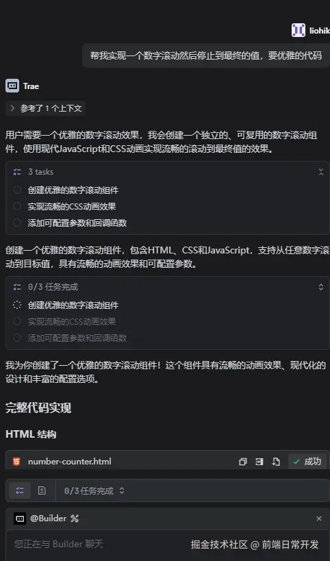Toggle the '实现流畅的CSS动画效果' task circle in 3 tasks
Viewport: 330px width, 561px height.
(x=17, y=206)
